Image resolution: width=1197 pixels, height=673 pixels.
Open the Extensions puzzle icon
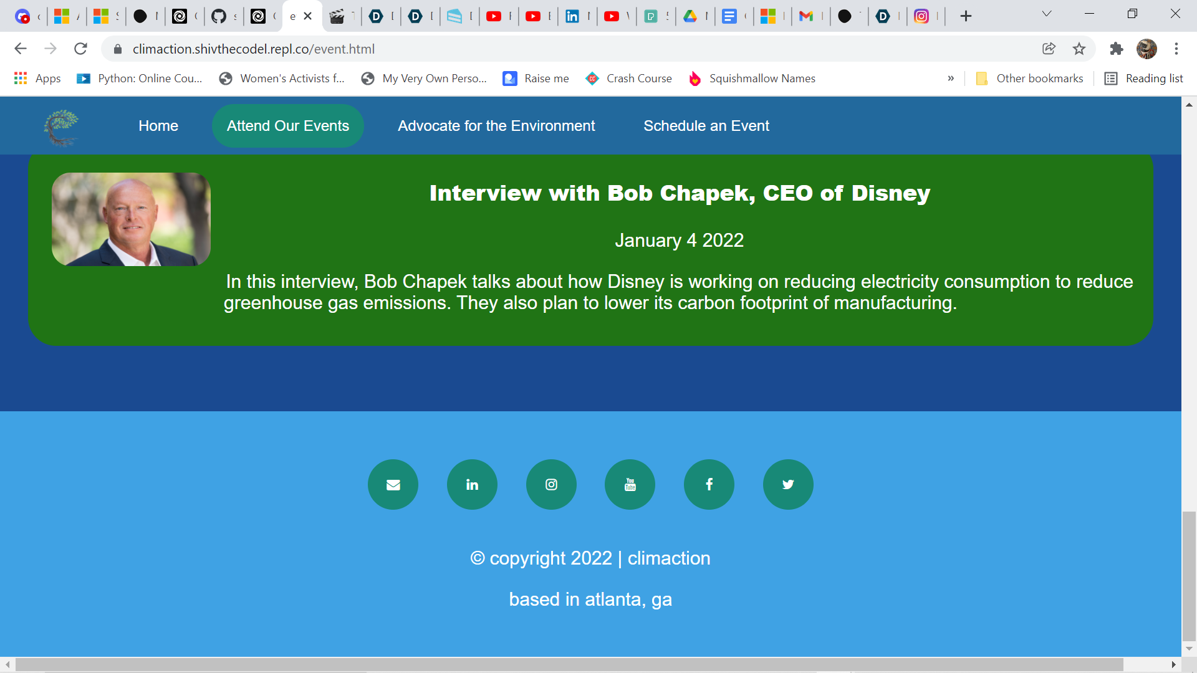point(1116,49)
